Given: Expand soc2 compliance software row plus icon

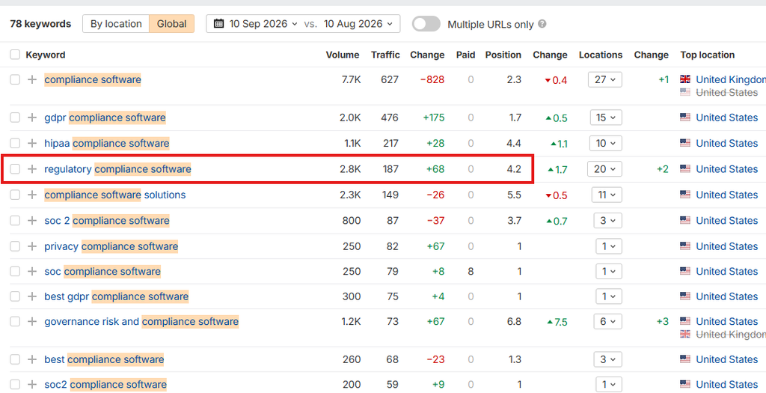Looking at the screenshot, I should [32, 384].
